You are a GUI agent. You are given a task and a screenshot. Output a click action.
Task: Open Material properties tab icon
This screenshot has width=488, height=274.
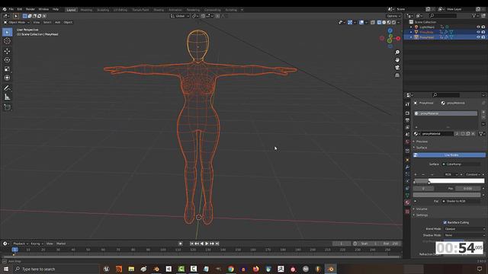[x=407, y=202]
